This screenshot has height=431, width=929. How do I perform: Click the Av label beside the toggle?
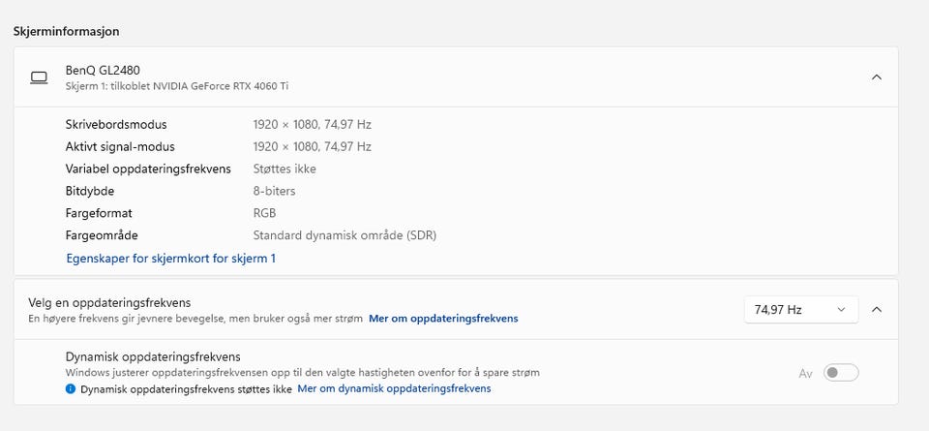click(x=806, y=374)
